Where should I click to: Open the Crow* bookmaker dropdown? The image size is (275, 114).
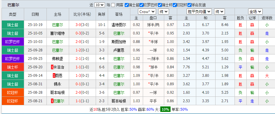[147, 11]
